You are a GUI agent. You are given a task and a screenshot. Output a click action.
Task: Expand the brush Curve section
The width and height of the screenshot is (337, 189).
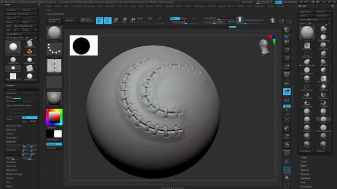click(x=303, y=162)
